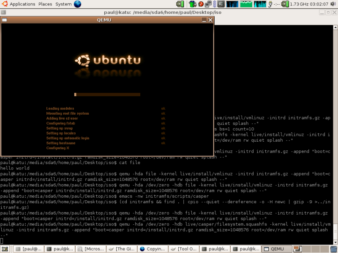Screen dimensions: 338x253
Task: Click 'Adding live cd user' line
Action: click(x=62, y=118)
